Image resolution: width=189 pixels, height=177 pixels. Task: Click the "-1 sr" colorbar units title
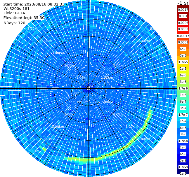click(183, 3)
